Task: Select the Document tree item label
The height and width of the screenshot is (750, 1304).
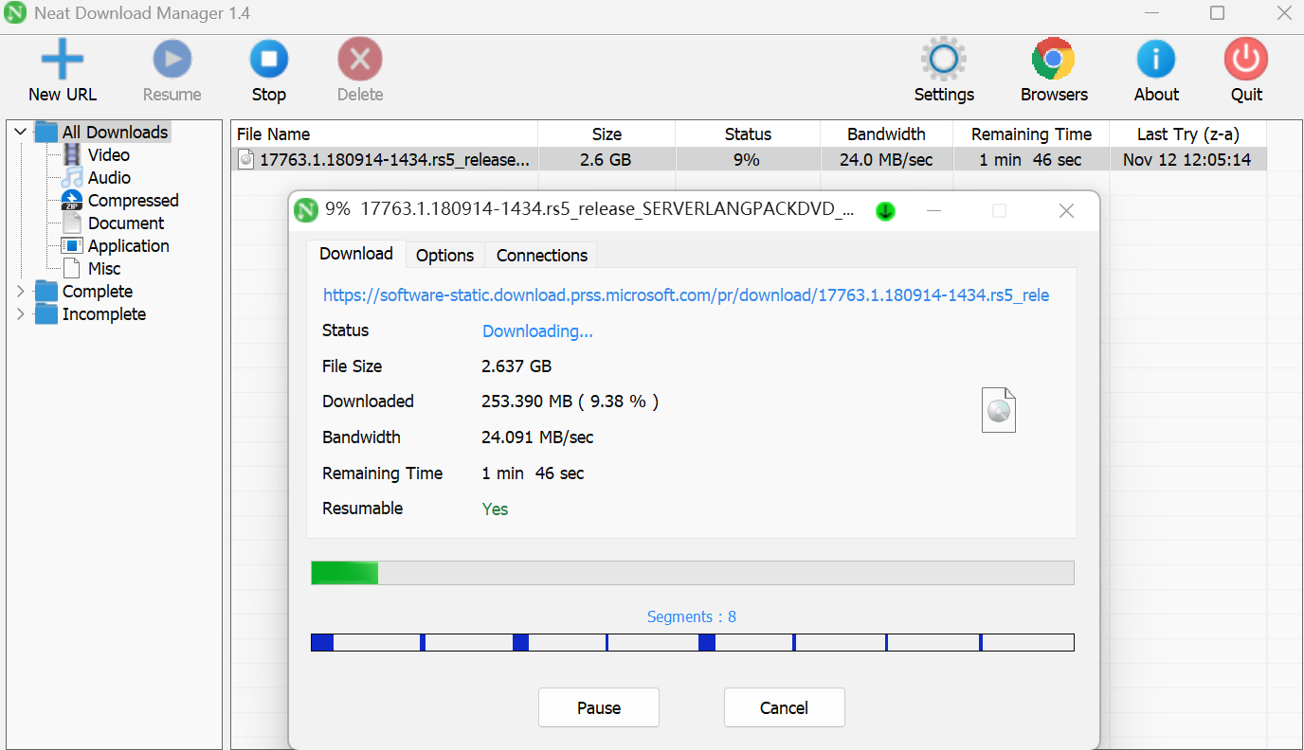Action: (x=126, y=223)
